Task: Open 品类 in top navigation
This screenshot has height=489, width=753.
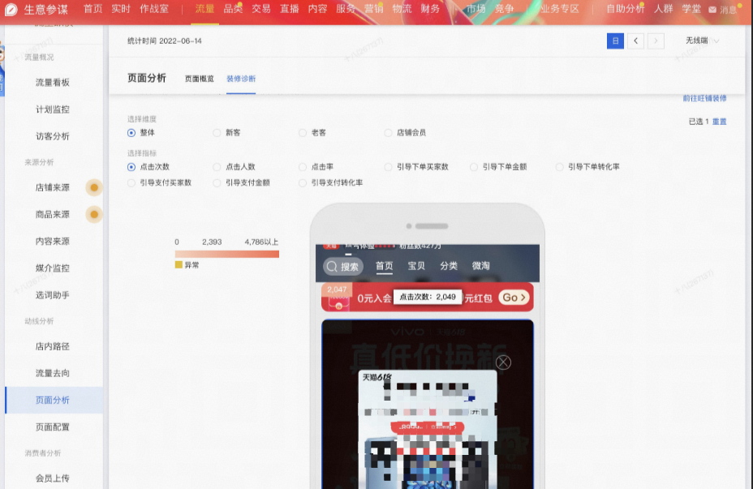Action: (233, 9)
